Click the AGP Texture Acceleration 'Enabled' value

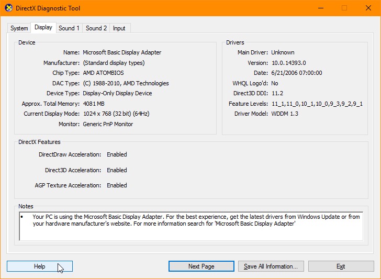click(x=117, y=185)
